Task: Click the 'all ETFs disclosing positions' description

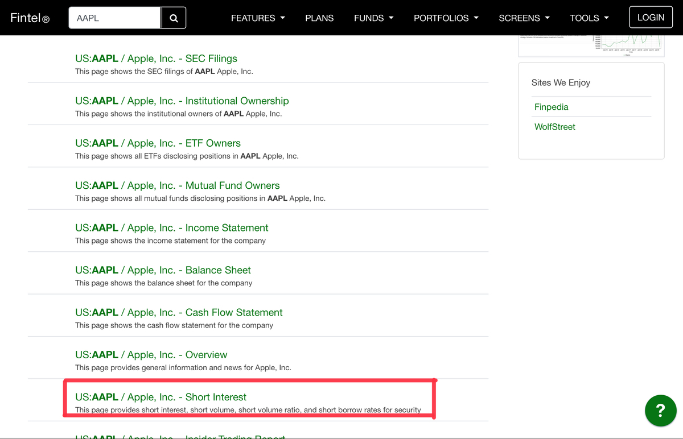Action: coord(187,156)
